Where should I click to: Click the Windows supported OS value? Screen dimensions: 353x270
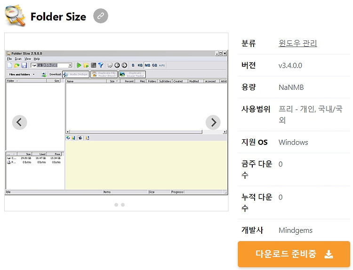click(x=293, y=142)
